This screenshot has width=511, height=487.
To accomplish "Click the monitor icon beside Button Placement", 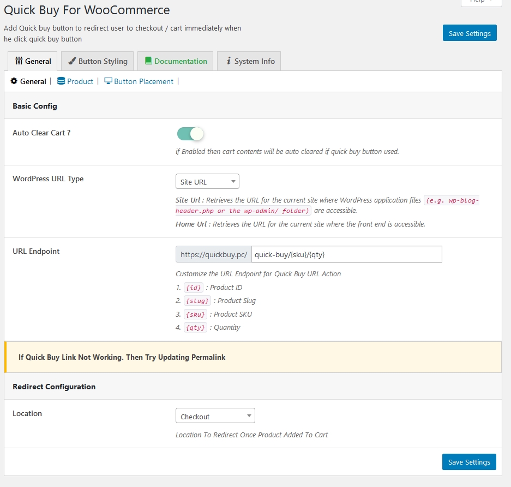I will [108, 81].
